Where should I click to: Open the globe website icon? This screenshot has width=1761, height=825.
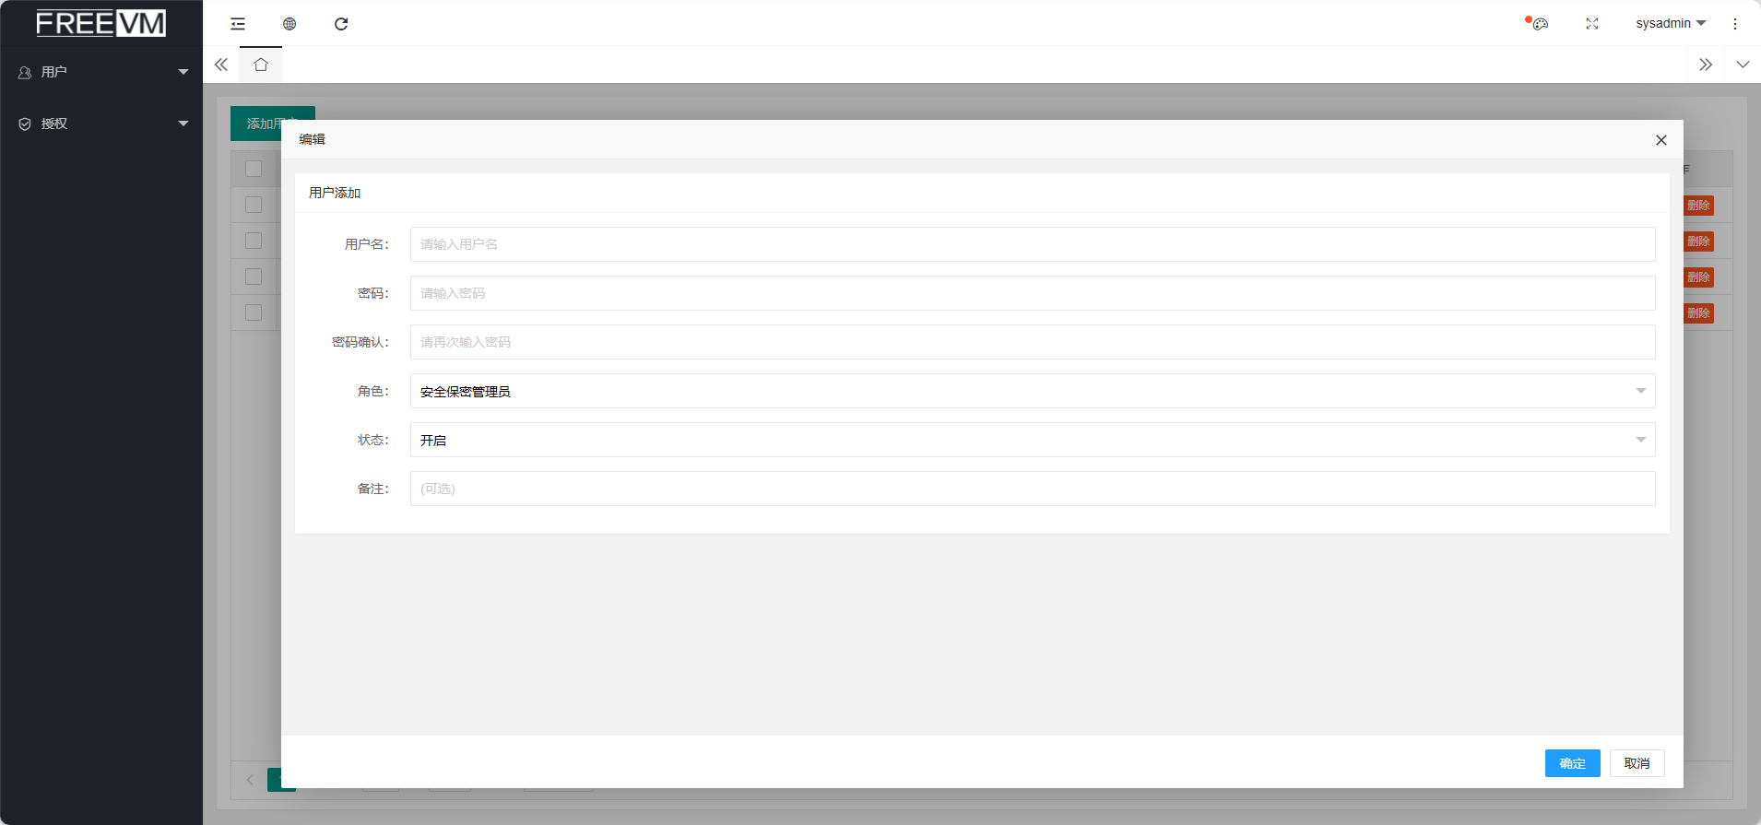pos(290,24)
